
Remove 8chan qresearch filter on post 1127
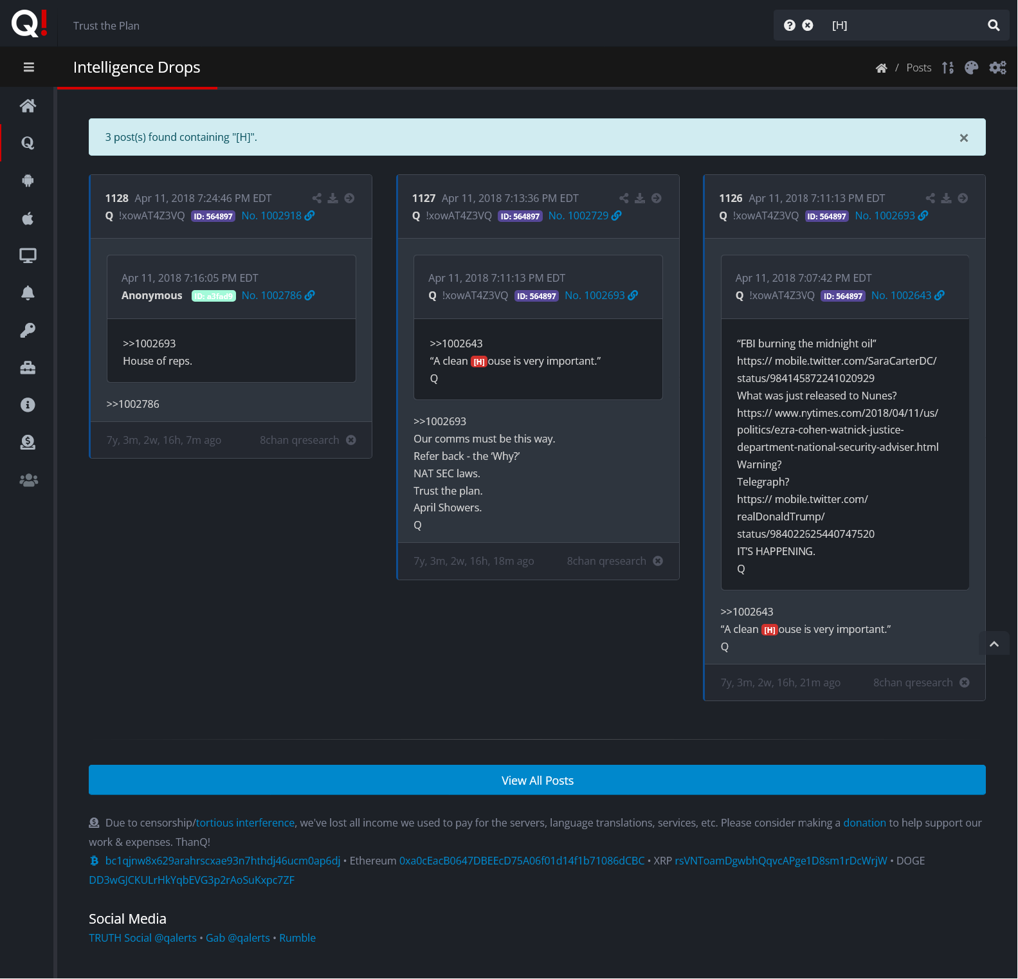pos(658,561)
